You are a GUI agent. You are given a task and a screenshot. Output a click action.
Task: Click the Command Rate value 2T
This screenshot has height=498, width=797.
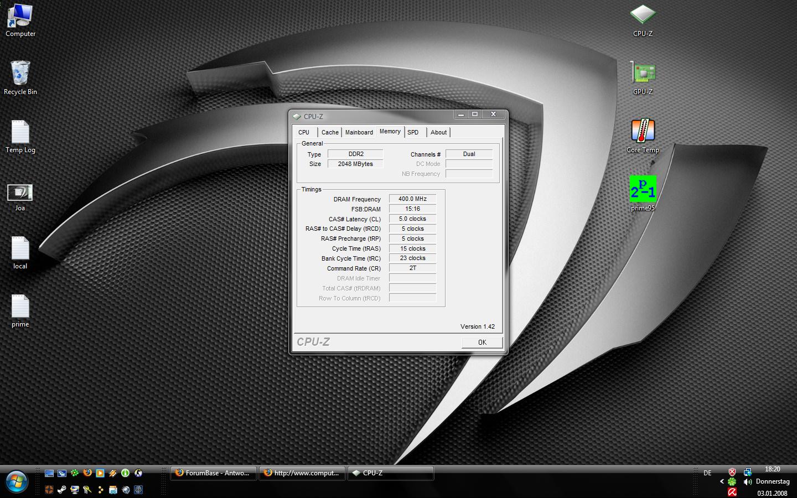coord(413,268)
